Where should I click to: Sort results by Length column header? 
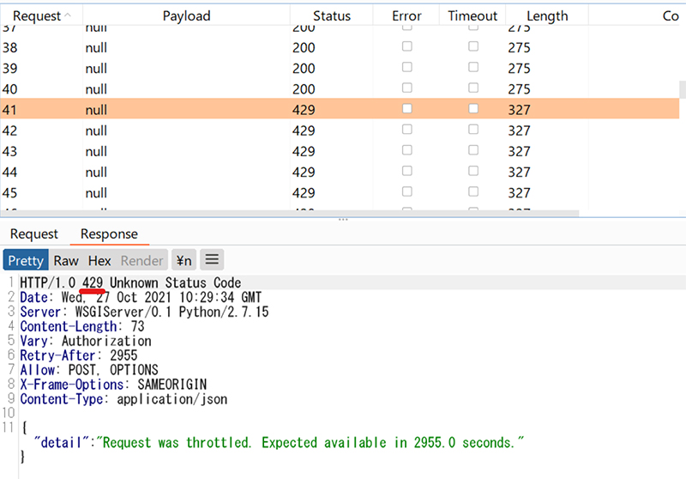pyautogui.click(x=547, y=15)
